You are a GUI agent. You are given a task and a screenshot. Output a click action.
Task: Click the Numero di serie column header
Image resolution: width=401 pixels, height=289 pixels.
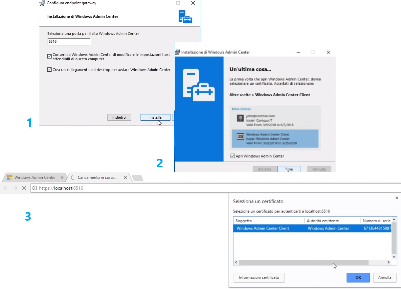pyautogui.click(x=376, y=221)
